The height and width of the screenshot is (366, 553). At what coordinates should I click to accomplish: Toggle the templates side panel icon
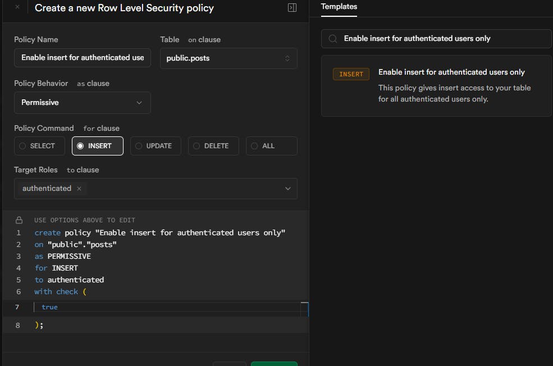pyautogui.click(x=292, y=7)
